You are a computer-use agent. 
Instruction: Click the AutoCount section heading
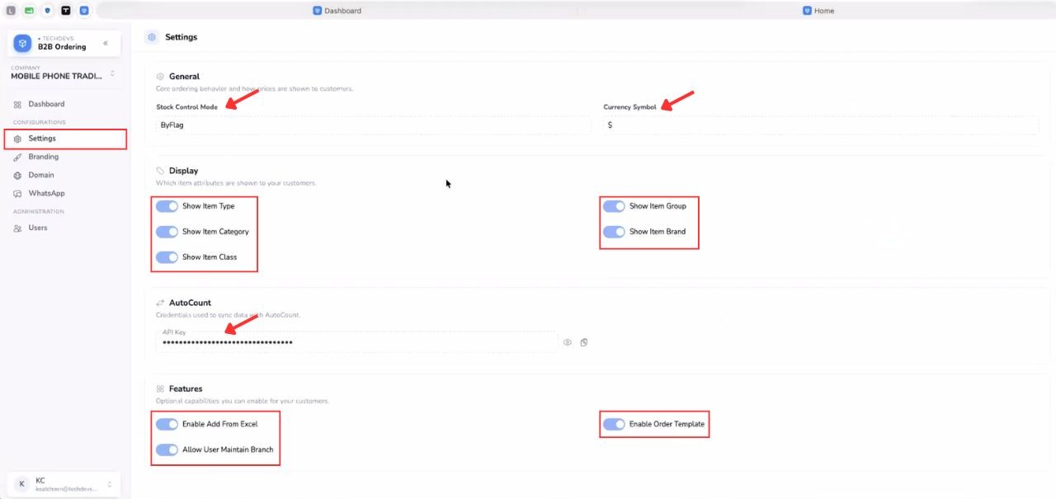click(x=191, y=303)
